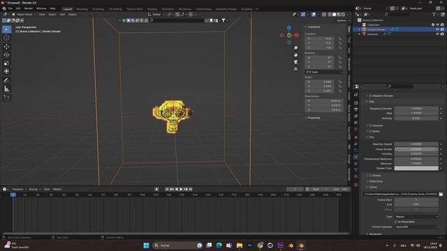Open the XYZ Euler rotation mode dropdown

tap(324, 72)
